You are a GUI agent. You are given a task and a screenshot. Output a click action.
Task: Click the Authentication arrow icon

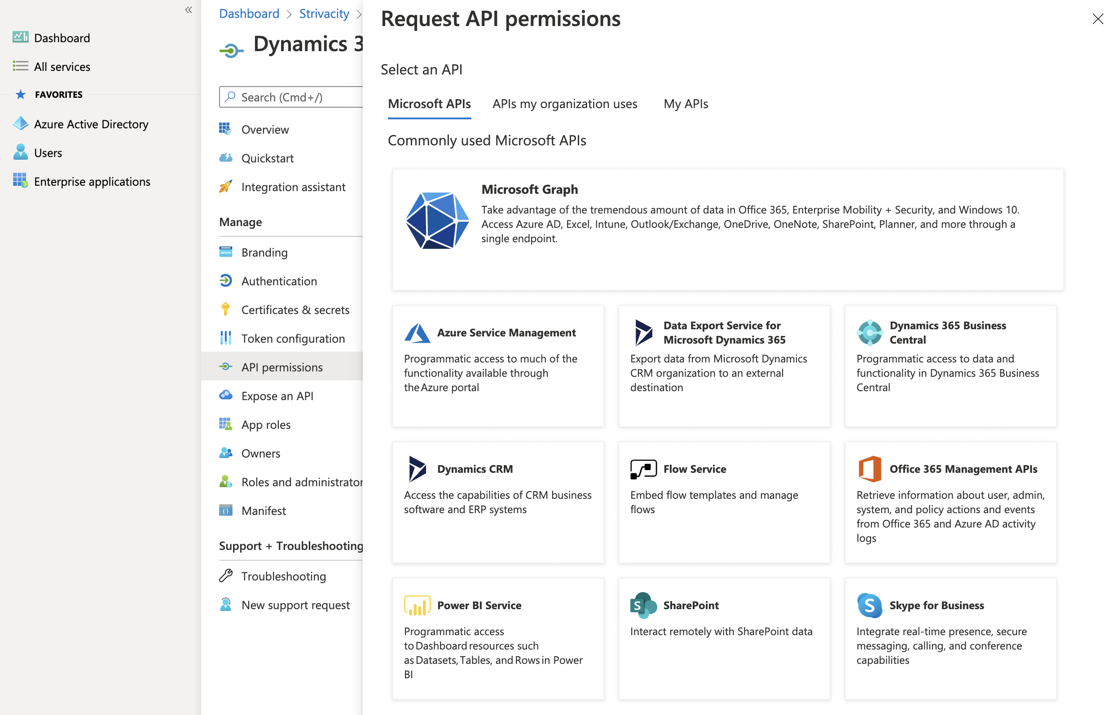225,281
